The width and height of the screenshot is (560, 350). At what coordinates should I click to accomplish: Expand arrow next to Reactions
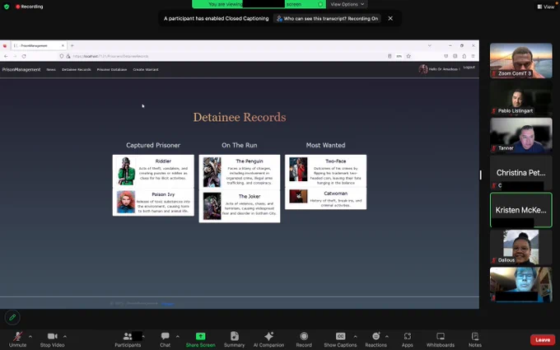387,337
